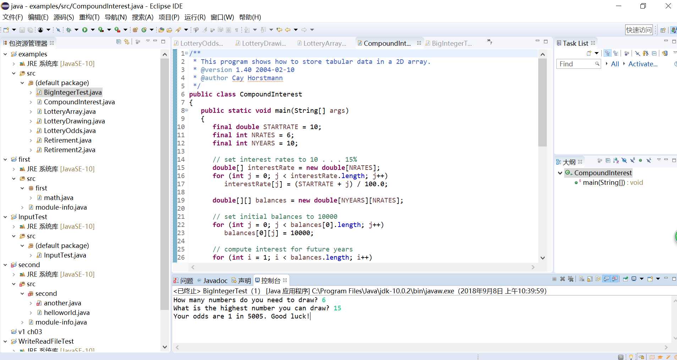Switch to the 问题 tab
Screen dimensions: 677x360
[x=183, y=281]
